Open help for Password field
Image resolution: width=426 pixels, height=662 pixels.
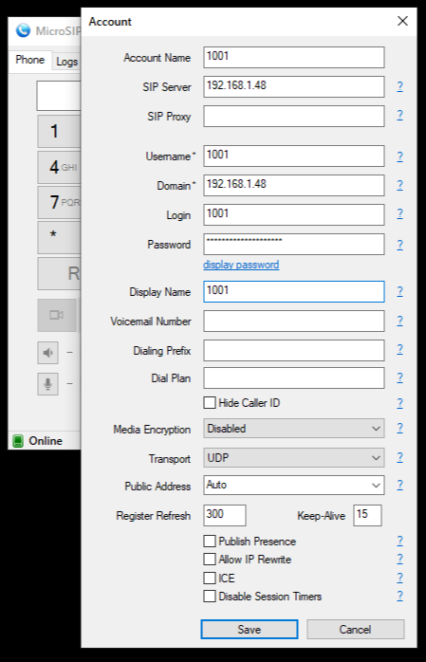pyautogui.click(x=399, y=245)
